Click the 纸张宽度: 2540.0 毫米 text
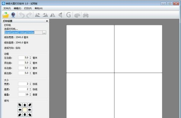Viewport: 181px width, 118px height. pos(16,37)
